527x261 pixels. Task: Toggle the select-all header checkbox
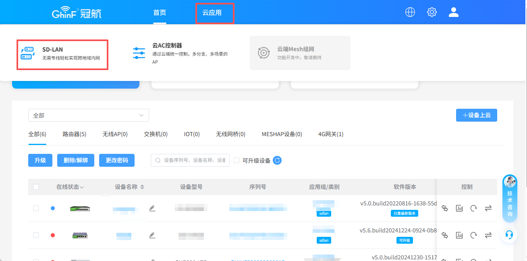(36, 187)
